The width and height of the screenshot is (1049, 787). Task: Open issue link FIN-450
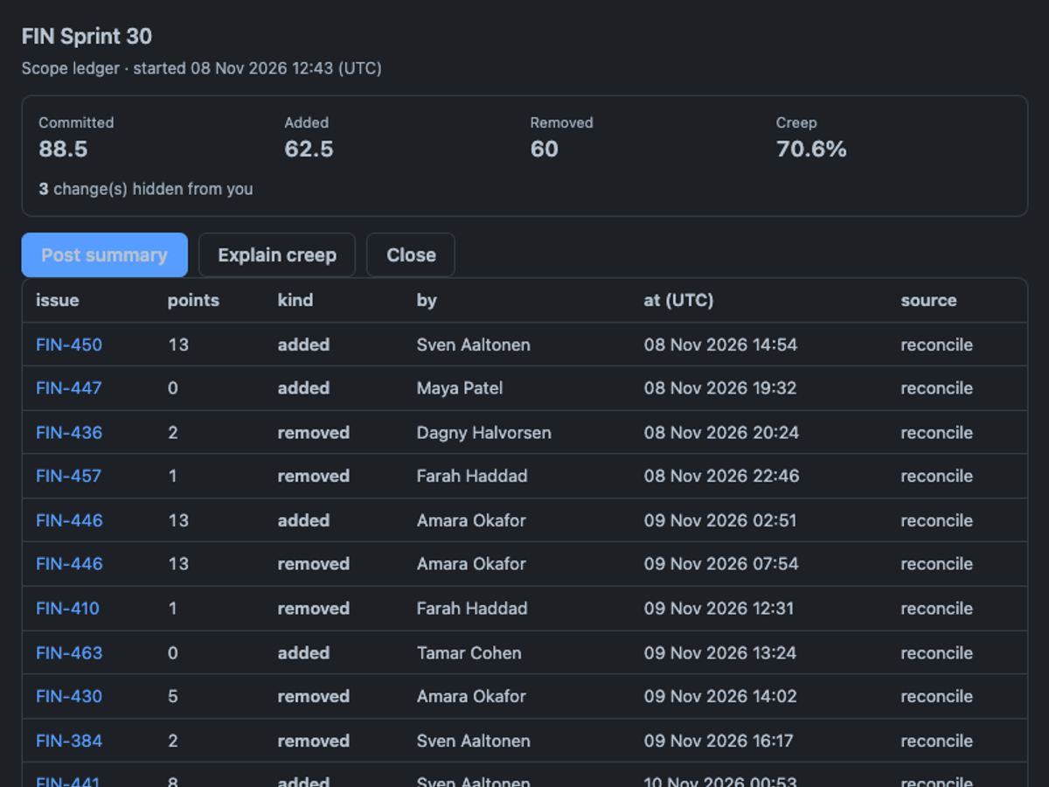click(x=69, y=345)
